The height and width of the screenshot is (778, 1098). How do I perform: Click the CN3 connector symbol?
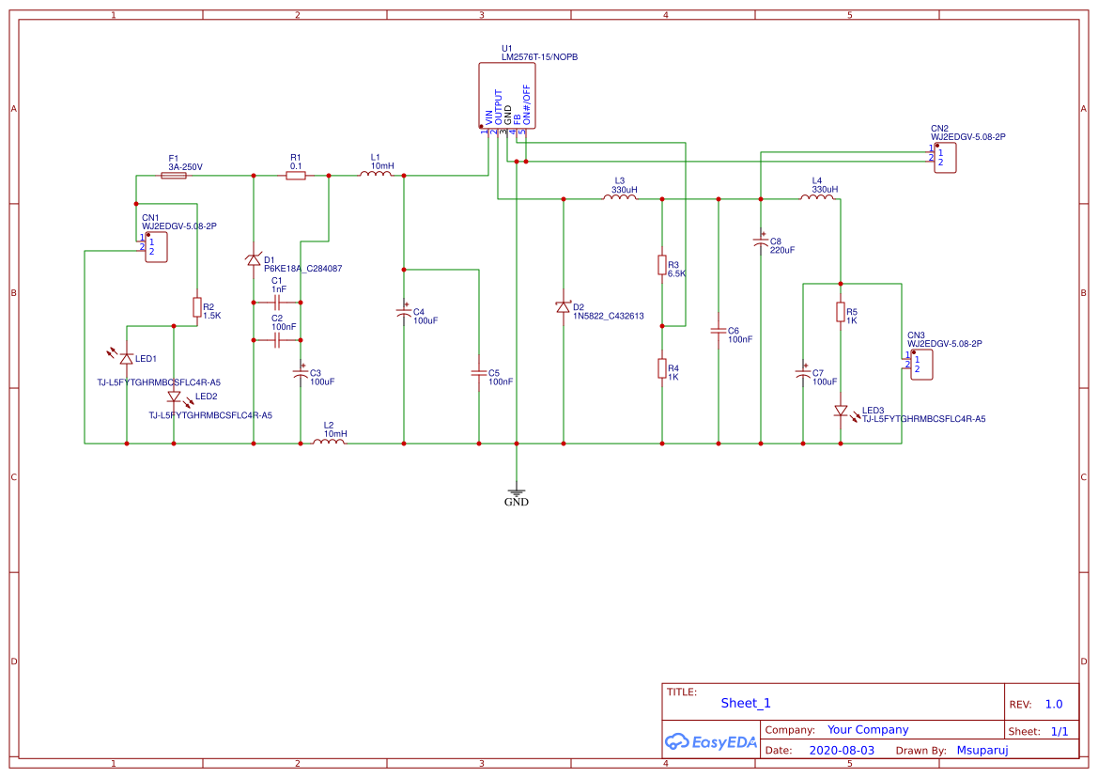tap(921, 365)
